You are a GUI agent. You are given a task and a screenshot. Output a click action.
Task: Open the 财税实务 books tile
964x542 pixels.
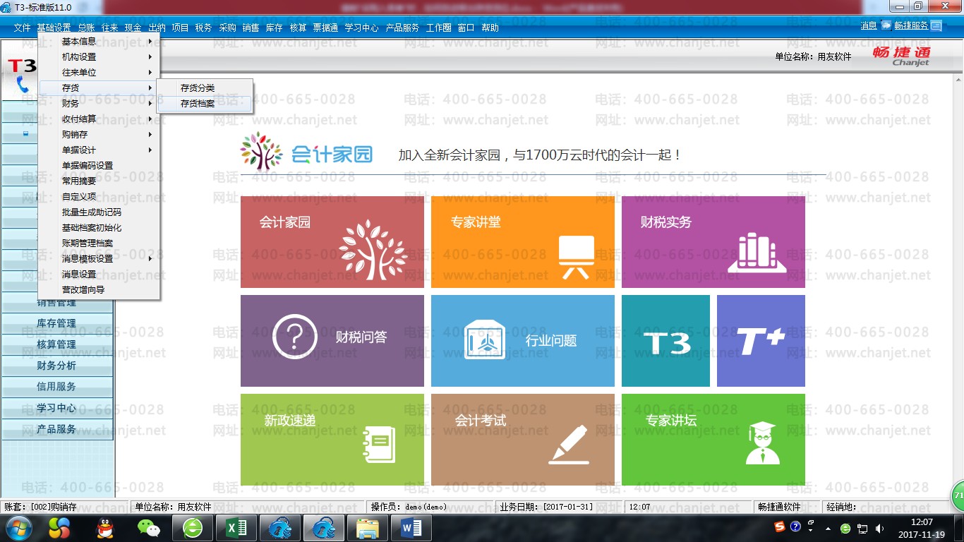pos(713,242)
